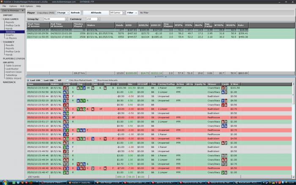
Task: Enable Show Known Holecards checkbox
Action: [x=95, y=80]
